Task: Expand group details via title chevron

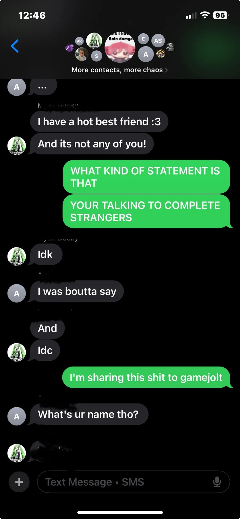Action: click(166, 70)
